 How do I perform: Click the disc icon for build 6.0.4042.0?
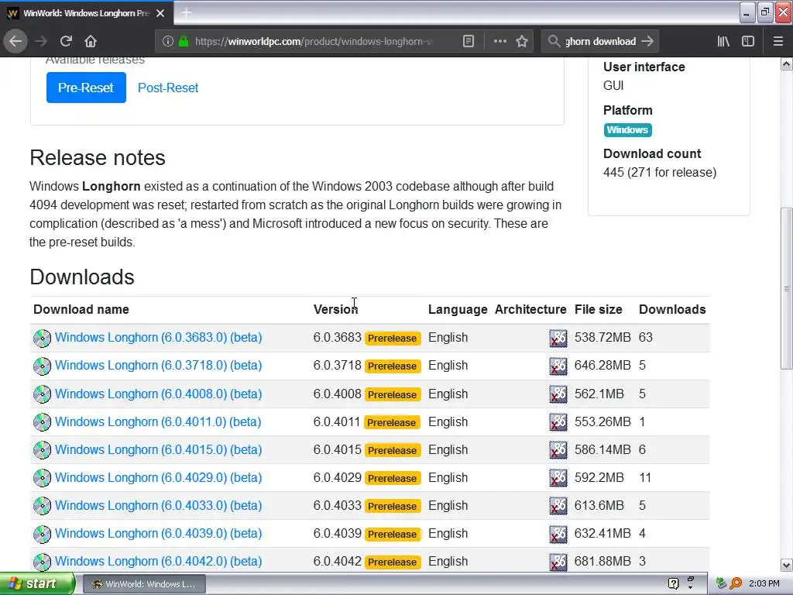tap(42, 562)
